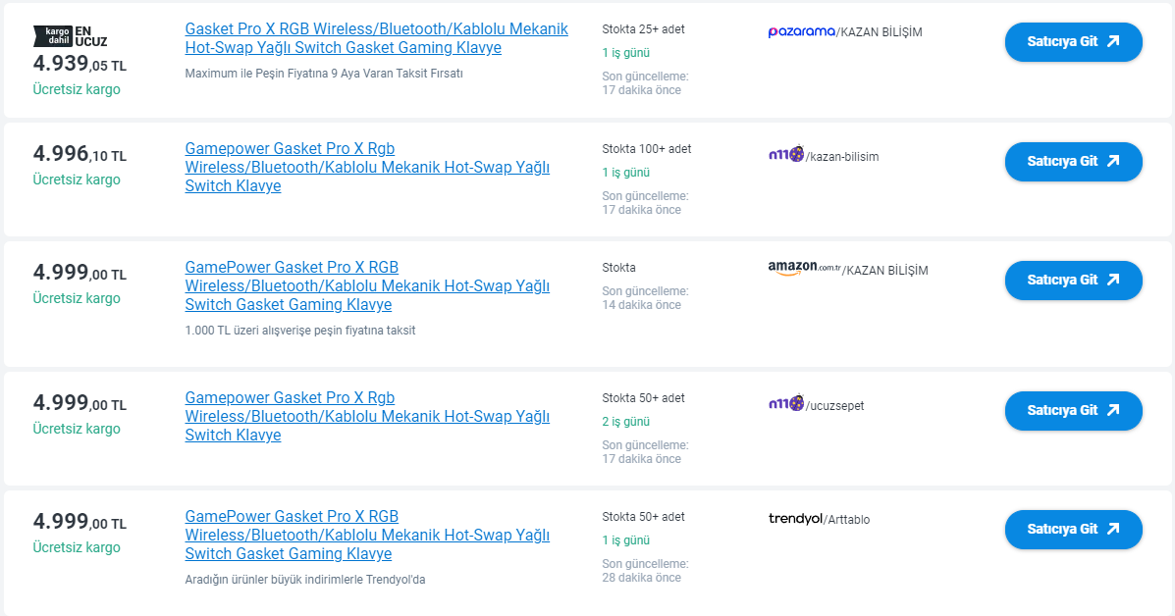Image resolution: width=1175 pixels, height=616 pixels.
Task: Click the arrow icon on the Trendyol Satıcıya Git button
Action: pos(1112,529)
